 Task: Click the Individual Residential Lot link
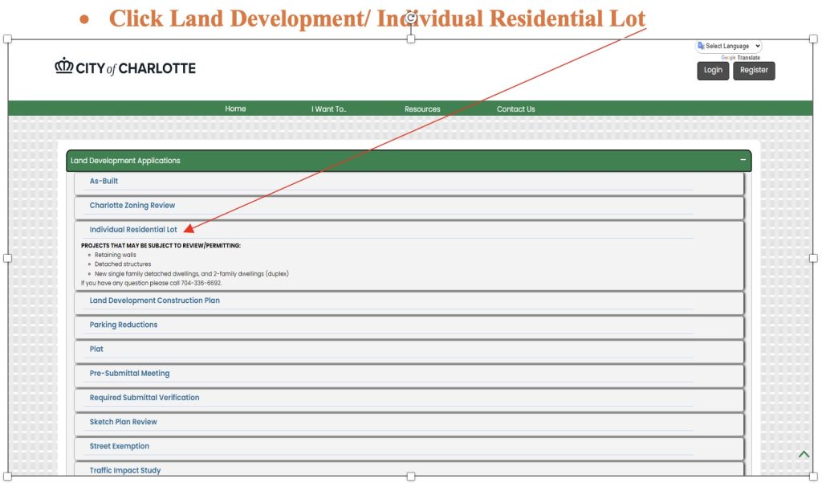[133, 230]
